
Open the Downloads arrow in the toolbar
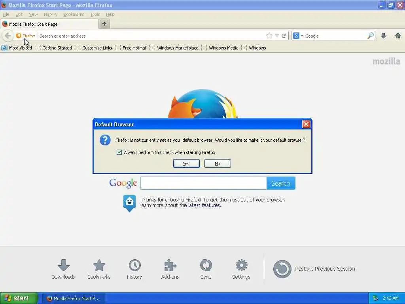pos(384,36)
